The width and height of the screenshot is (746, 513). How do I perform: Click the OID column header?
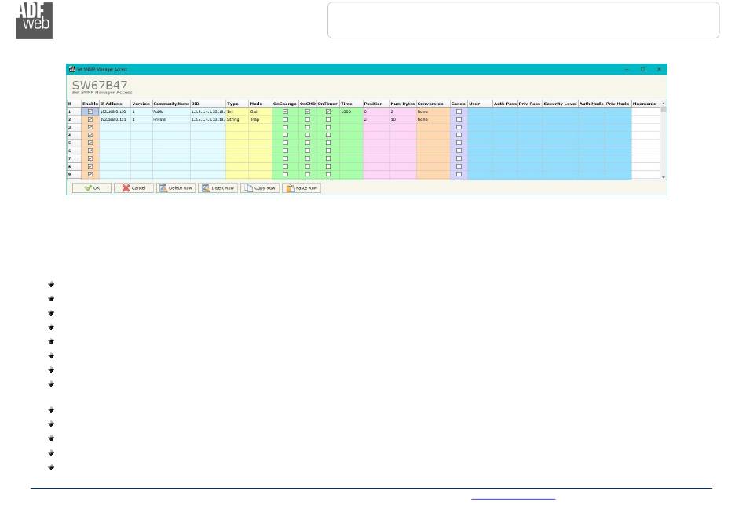pos(208,104)
